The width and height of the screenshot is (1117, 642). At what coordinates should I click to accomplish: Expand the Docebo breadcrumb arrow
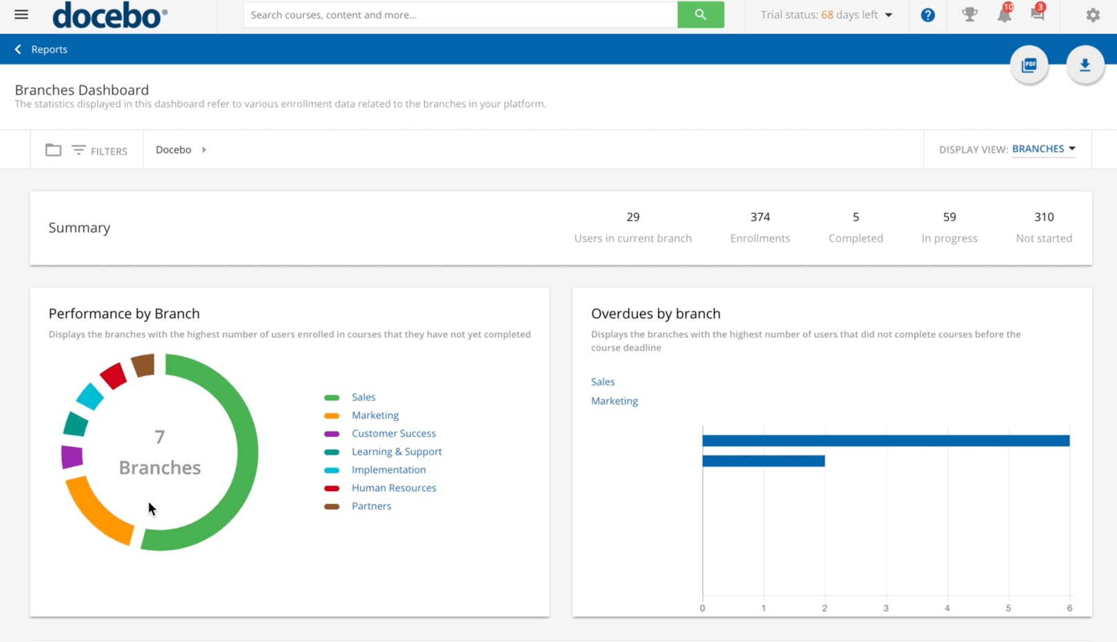point(204,150)
